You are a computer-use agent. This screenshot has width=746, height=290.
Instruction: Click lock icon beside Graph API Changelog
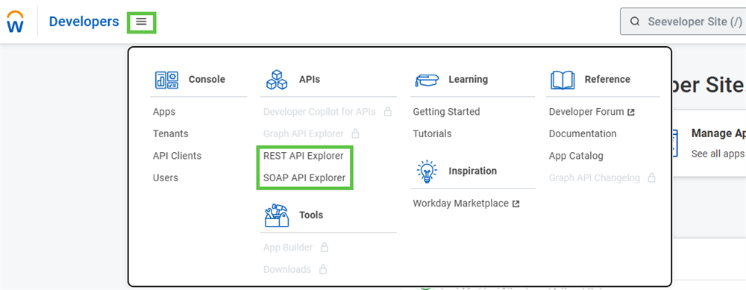652,178
